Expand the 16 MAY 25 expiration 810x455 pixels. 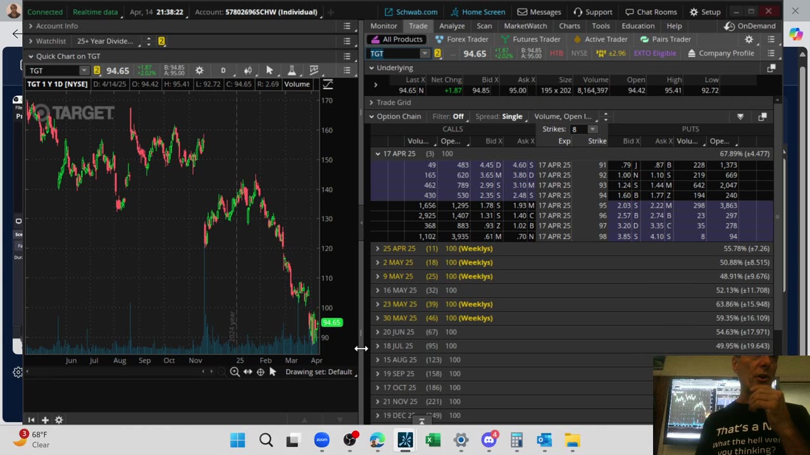tap(378, 290)
